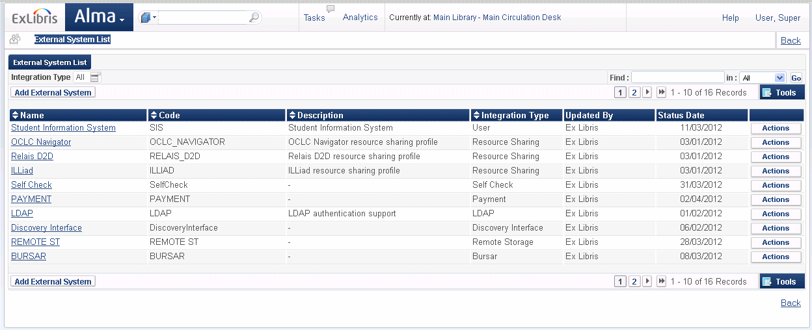Click the top Add External System button
The height and width of the screenshot is (330, 812).
click(53, 92)
